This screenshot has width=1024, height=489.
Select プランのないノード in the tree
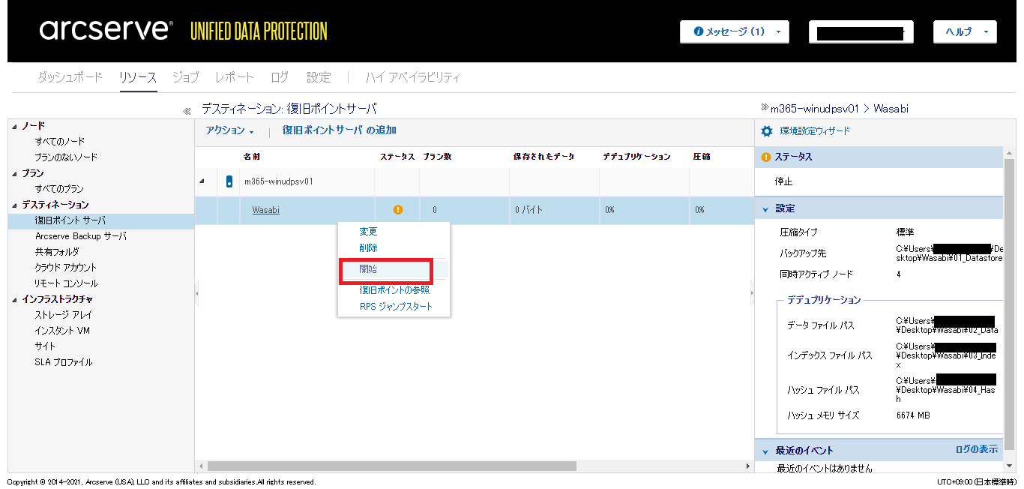pos(66,157)
